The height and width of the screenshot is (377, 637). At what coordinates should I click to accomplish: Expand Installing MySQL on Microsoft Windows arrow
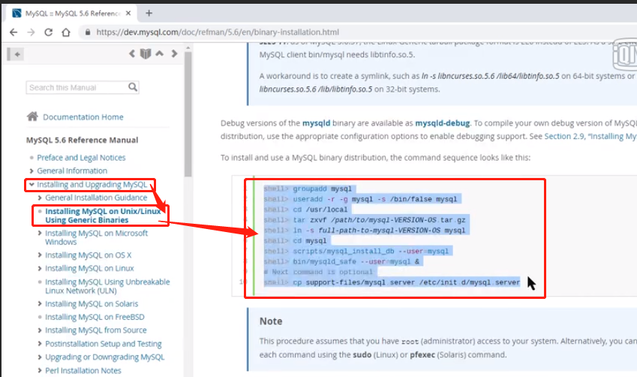pos(40,233)
